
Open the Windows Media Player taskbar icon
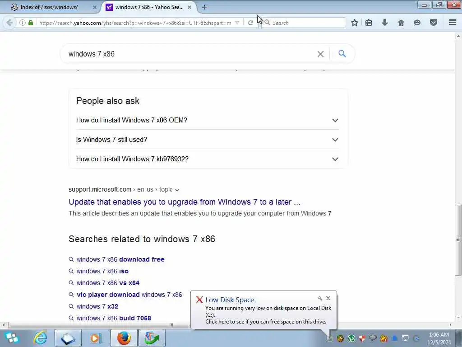pyautogui.click(x=95, y=338)
